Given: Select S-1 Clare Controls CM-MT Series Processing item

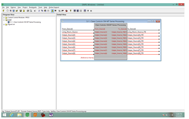Looking at the screenshot, I should tap(25, 22).
